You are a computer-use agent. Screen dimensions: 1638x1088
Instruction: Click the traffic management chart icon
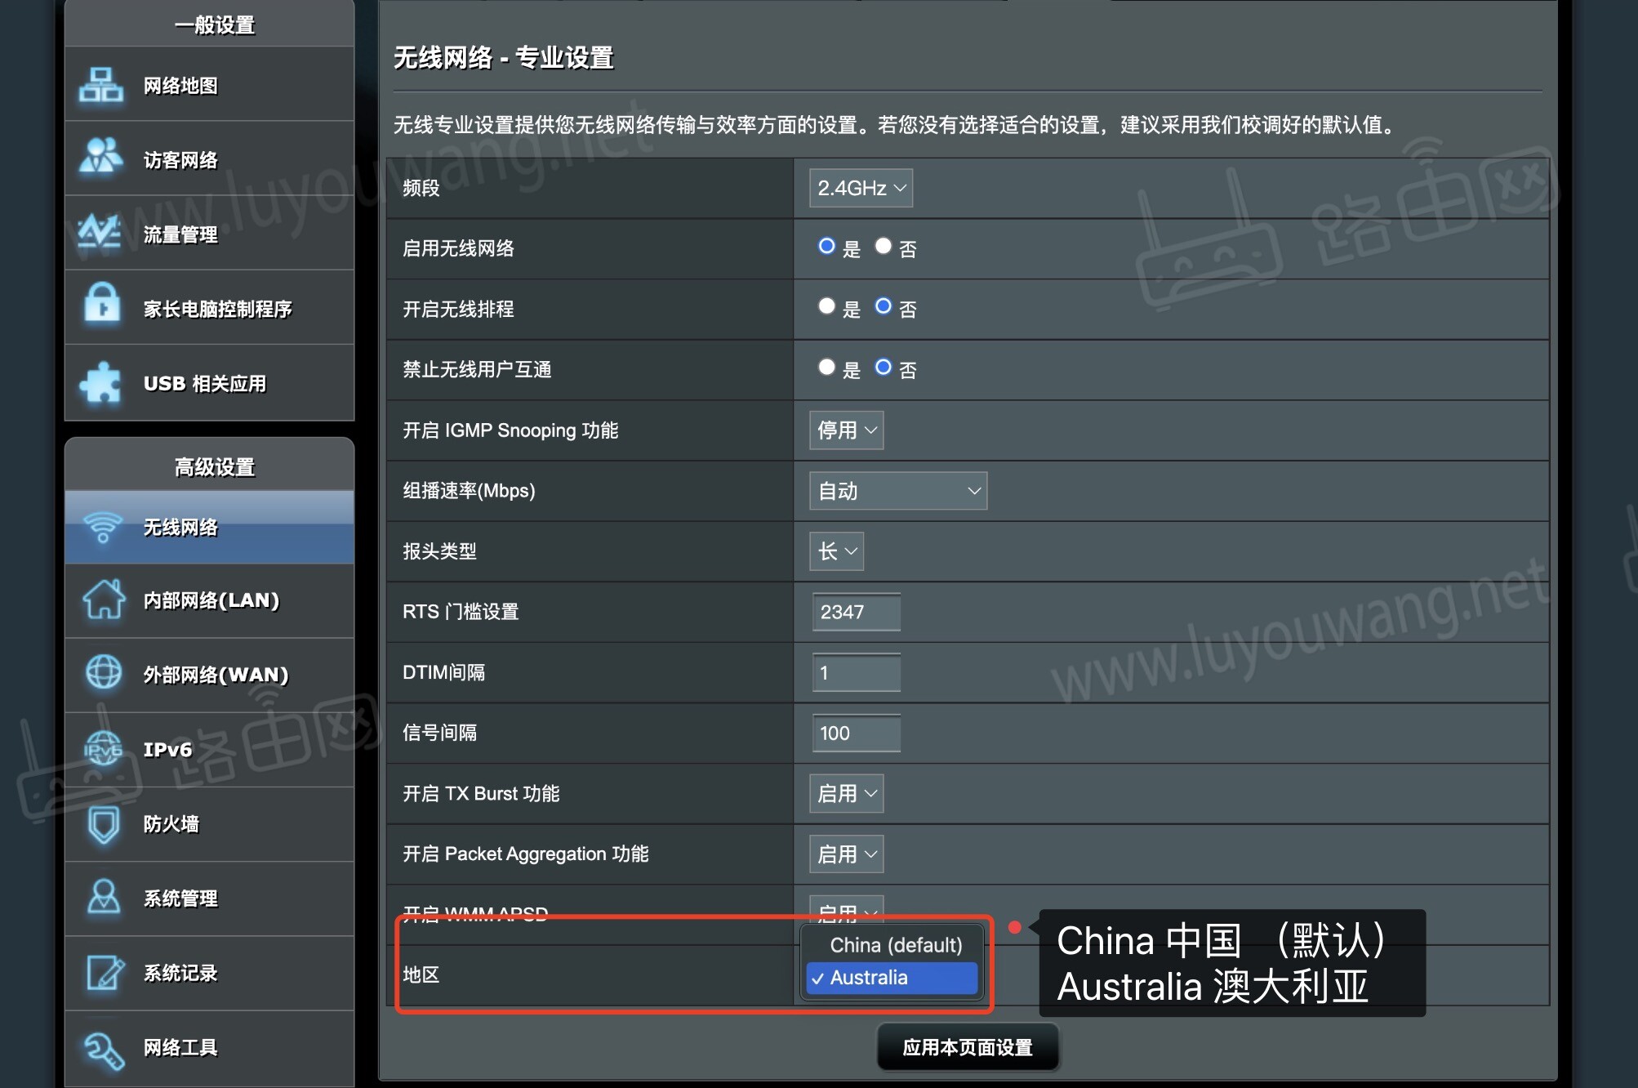tap(100, 234)
